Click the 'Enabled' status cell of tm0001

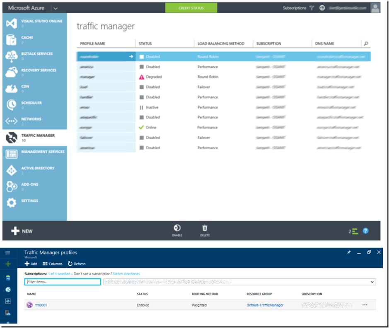(x=143, y=305)
